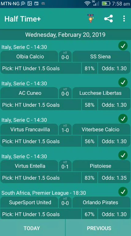
Task: Tap green checkmark for Virtus Entella match
Action: pyautogui.click(x=123, y=155)
